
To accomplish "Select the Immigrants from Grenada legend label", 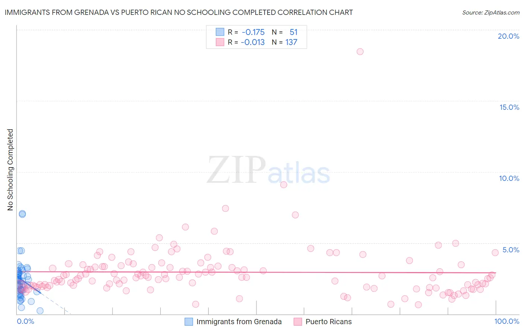I will point(239,322).
